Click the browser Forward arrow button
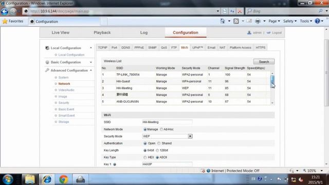 [x=13, y=11]
